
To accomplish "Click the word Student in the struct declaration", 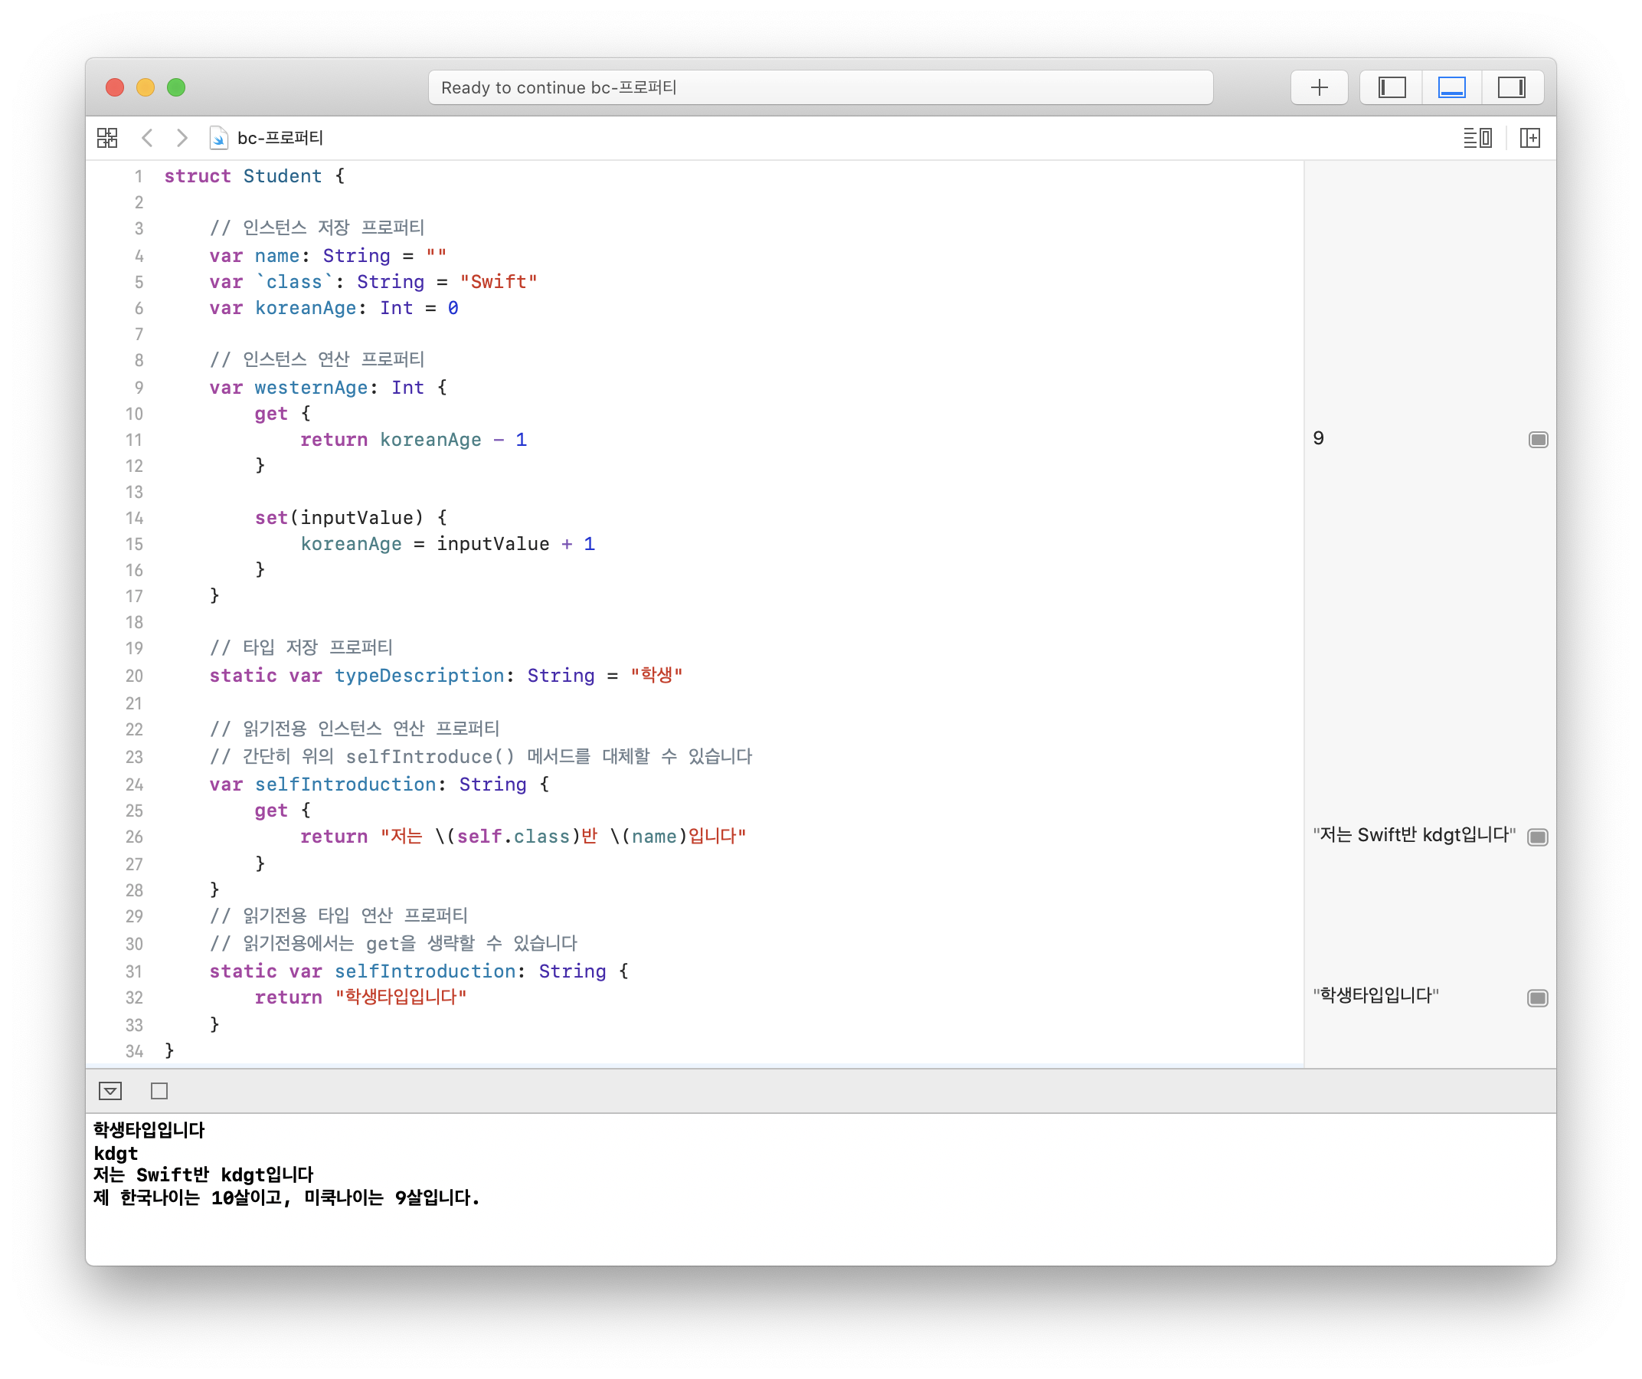I will coord(283,177).
